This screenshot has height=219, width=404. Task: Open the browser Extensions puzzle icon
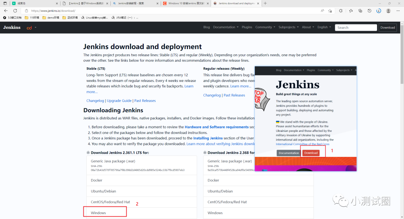tap(341, 11)
